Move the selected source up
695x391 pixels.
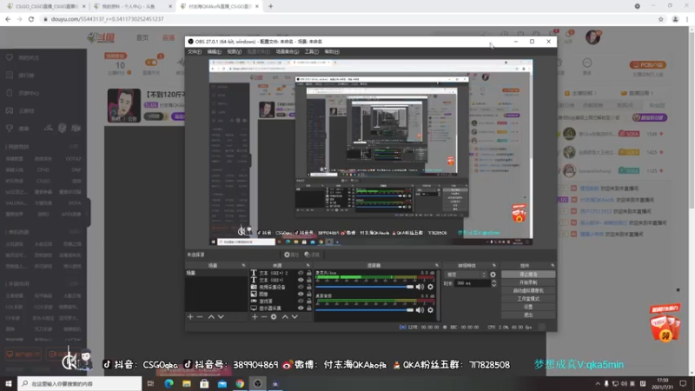point(285,317)
